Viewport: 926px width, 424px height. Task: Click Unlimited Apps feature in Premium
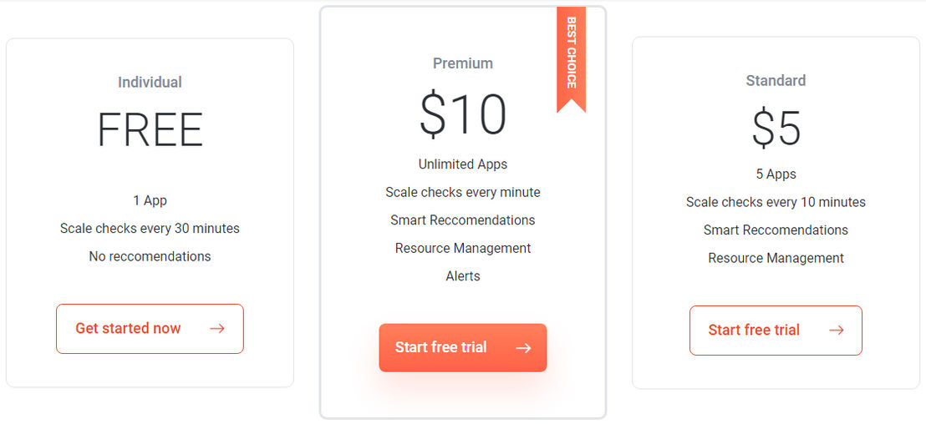click(463, 164)
